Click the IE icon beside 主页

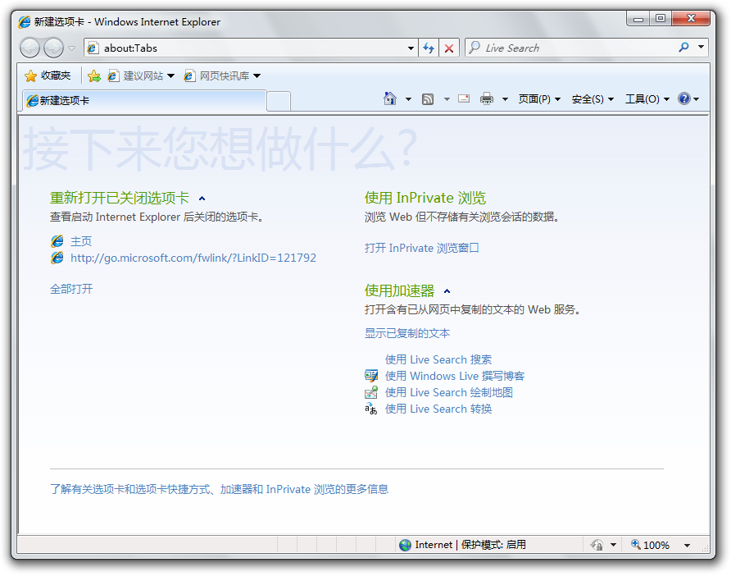click(57, 241)
